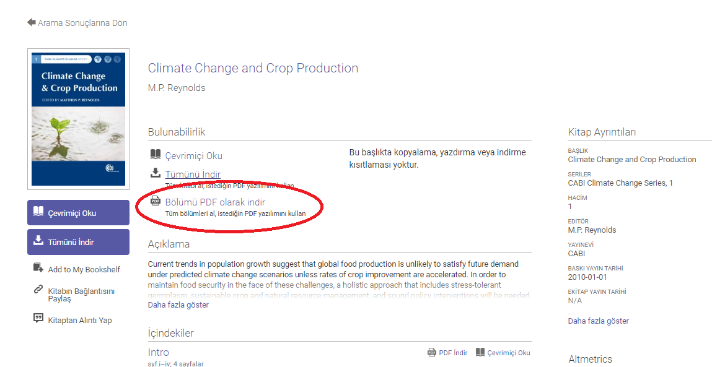The height and width of the screenshot is (367, 712).
Task: Click the printer icon next to PDF İndir
Action: coord(432,352)
